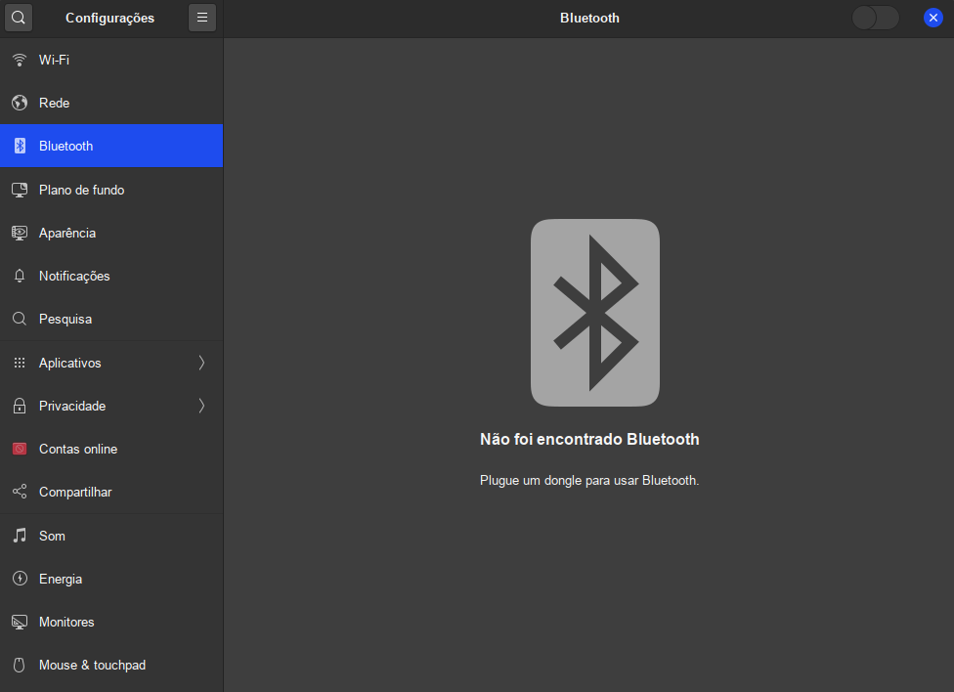954x692 pixels.
Task: Expand the Aplicativos chevron arrow
Action: pyautogui.click(x=201, y=363)
